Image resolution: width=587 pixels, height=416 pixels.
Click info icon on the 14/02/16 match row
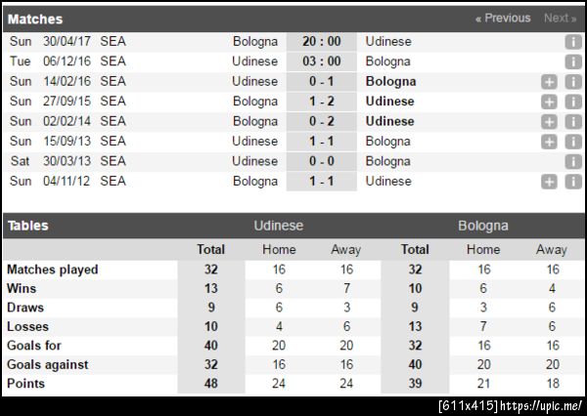point(573,82)
